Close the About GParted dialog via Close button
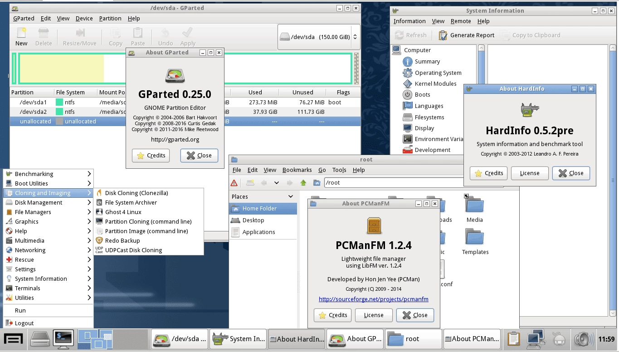The height and width of the screenshot is (352, 619). click(199, 155)
